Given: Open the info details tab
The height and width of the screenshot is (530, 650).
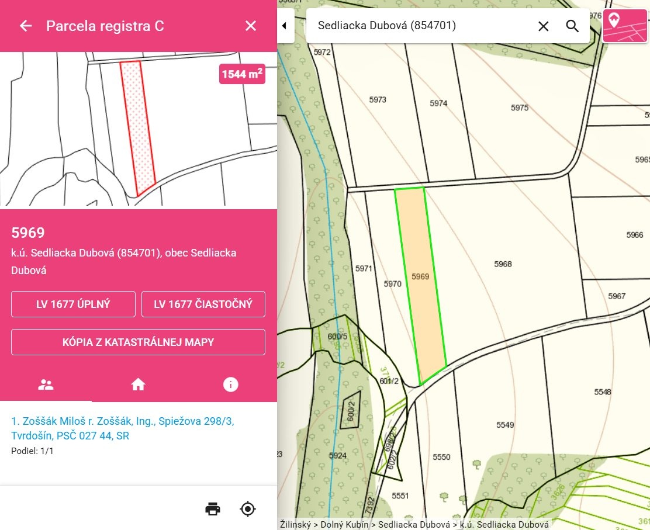Looking at the screenshot, I should click(231, 384).
